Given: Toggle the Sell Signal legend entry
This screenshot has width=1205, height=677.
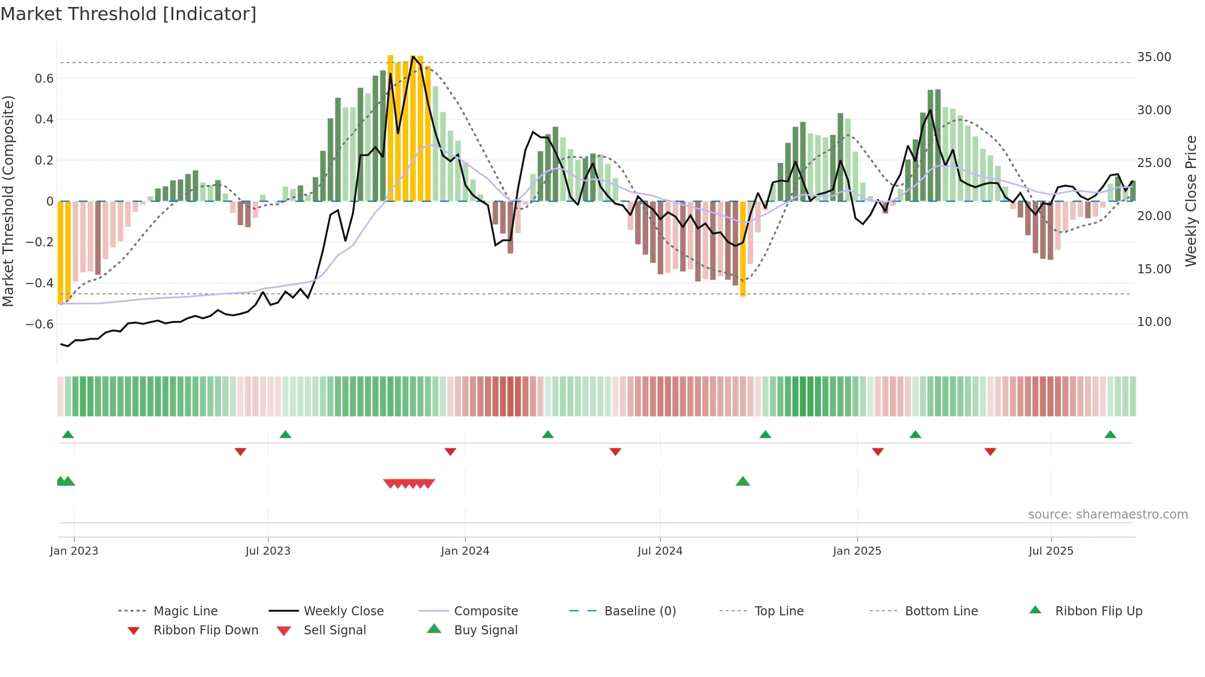Looking at the screenshot, I should point(321,630).
